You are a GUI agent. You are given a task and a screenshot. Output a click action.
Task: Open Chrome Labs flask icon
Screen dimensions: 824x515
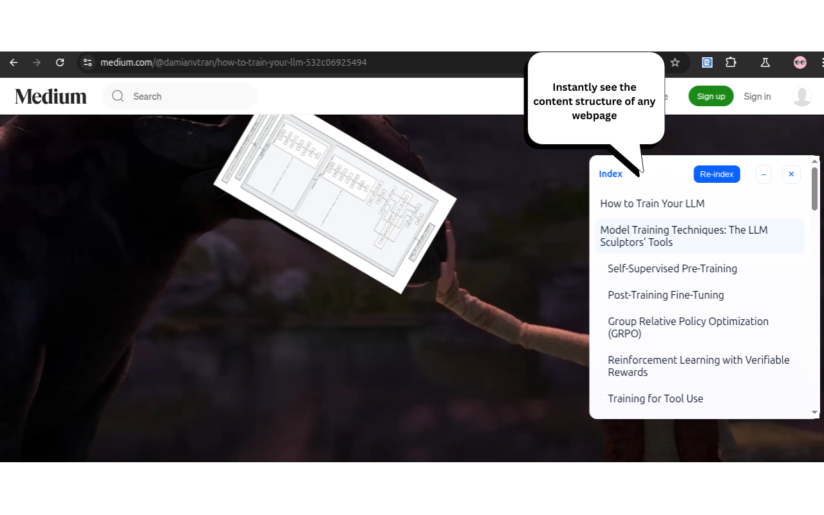765,62
